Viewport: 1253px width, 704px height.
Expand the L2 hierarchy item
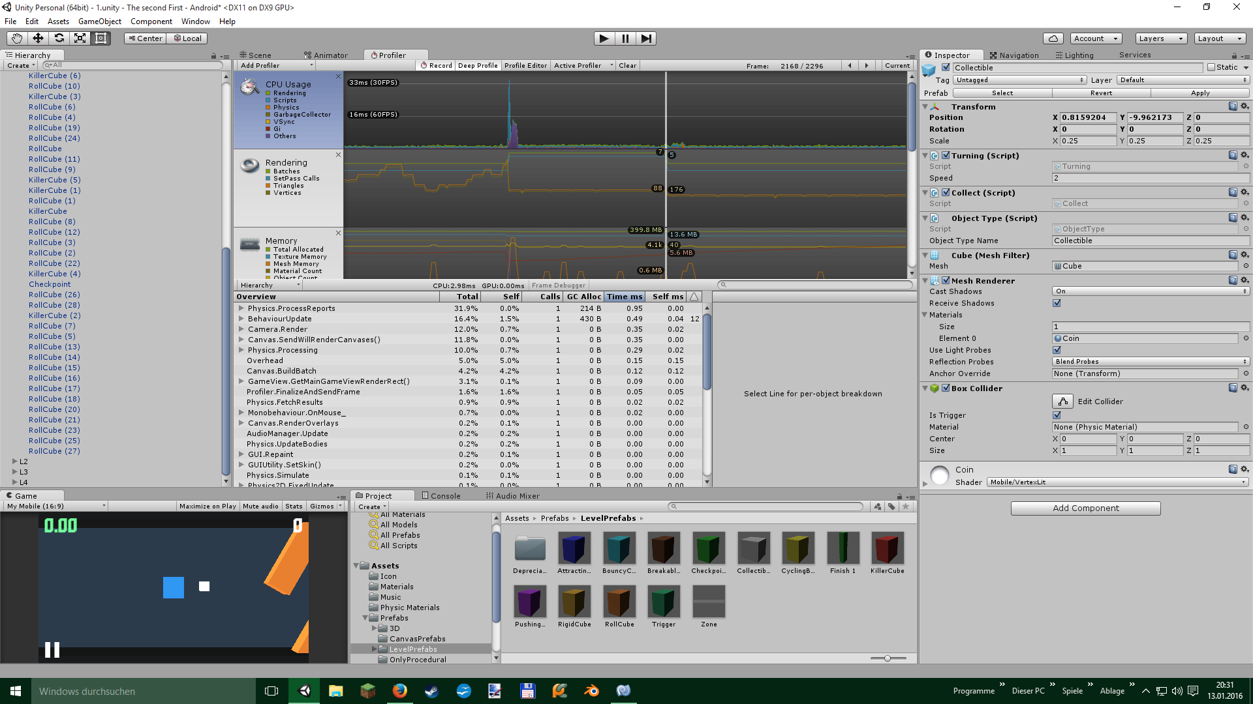point(14,462)
